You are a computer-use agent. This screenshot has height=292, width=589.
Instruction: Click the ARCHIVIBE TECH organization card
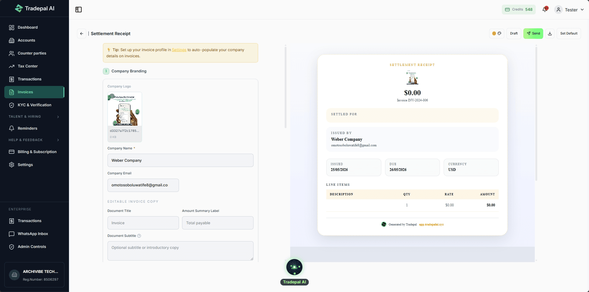point(35,275)
